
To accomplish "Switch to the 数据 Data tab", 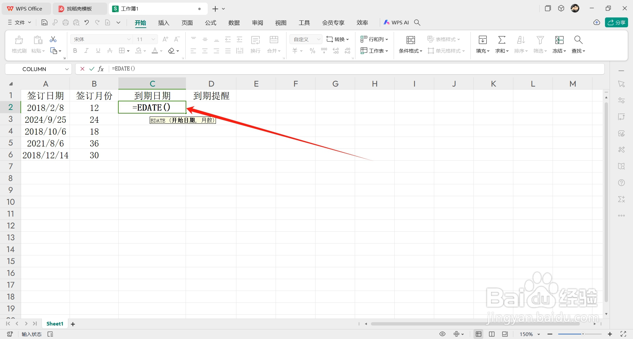I will click(x=234, y=22).
